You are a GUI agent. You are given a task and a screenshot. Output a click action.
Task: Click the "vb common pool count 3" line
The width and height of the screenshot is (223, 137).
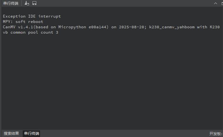(x=31, y=33)
